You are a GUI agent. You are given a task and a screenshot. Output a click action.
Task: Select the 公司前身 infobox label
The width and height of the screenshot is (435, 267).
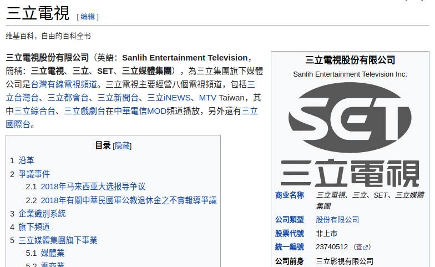coord(290,261)
